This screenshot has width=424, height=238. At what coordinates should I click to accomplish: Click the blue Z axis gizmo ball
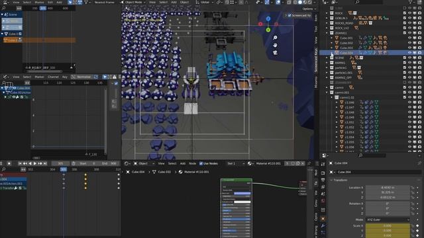[268, 19]
